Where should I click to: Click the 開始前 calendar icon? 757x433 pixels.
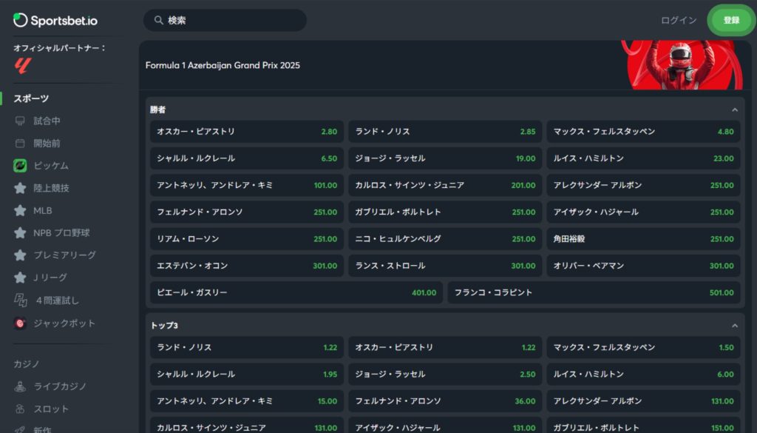tap(20, 143)
